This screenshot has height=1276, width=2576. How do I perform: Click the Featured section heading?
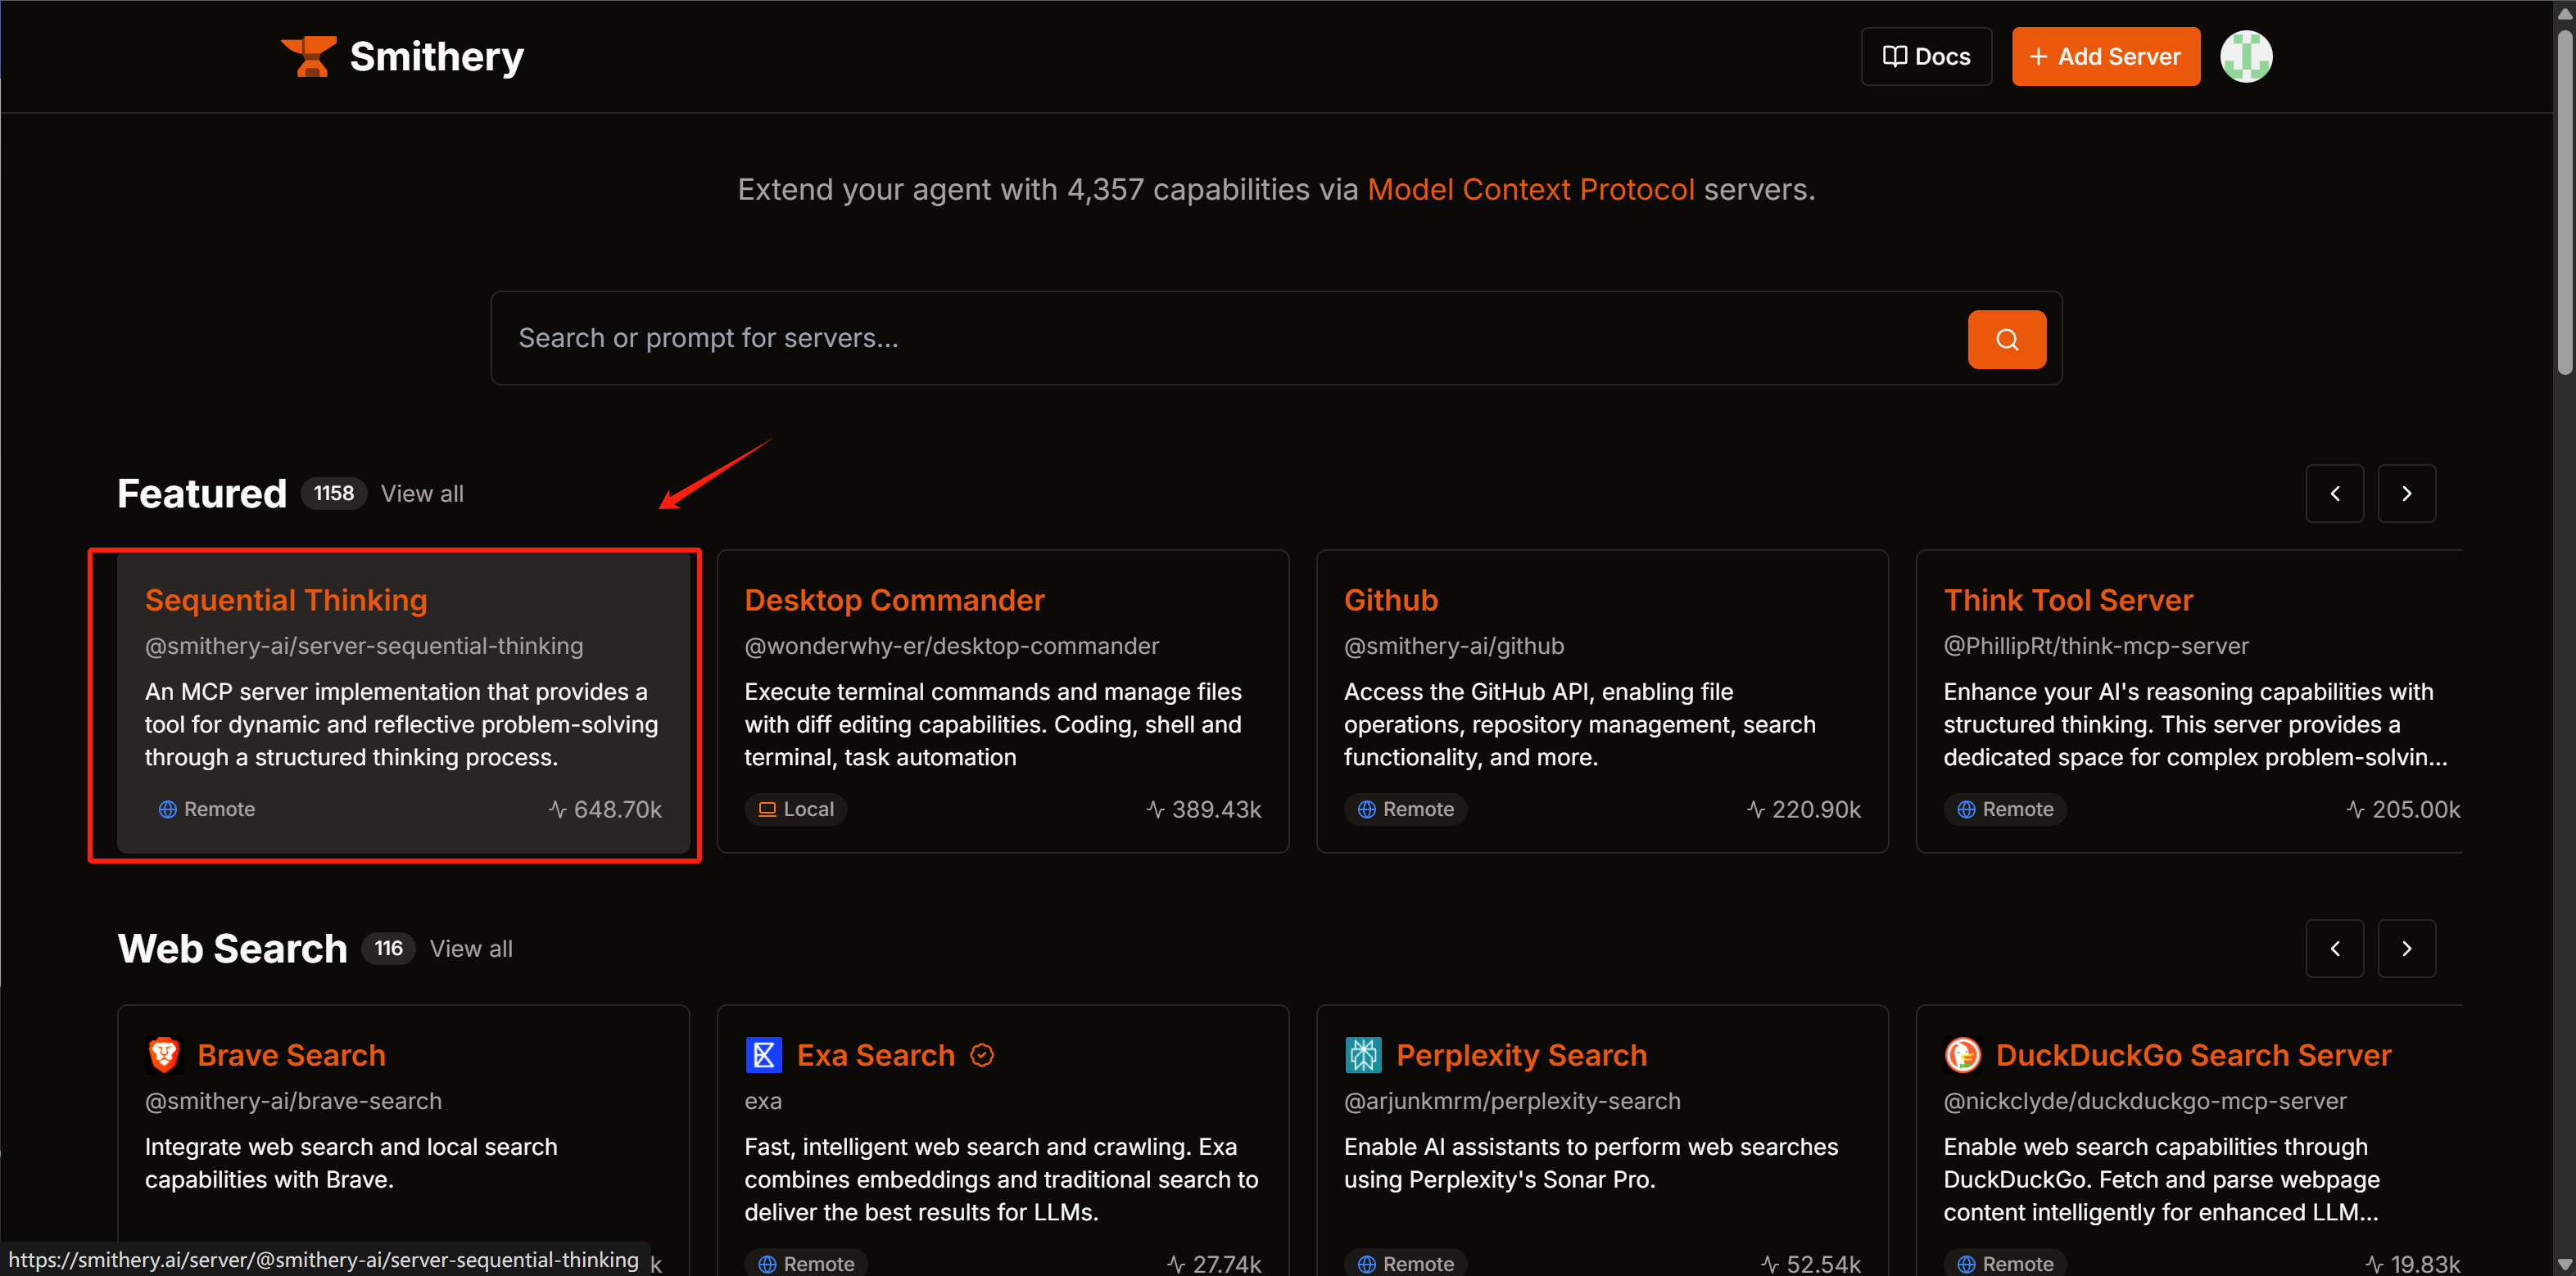pyautogui.click(x=202, y=494)
